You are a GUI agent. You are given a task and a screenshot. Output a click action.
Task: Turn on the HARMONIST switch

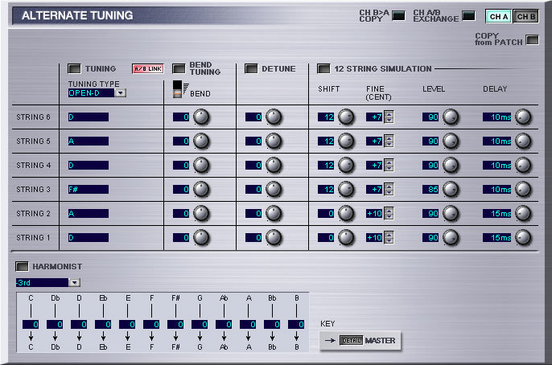click(22, 266)
